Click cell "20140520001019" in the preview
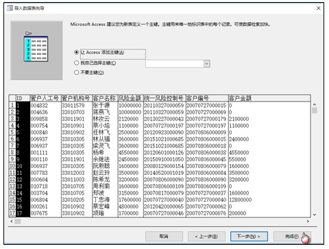The height and width of the screenshot is (249, 329). click(x=164, y=173)
